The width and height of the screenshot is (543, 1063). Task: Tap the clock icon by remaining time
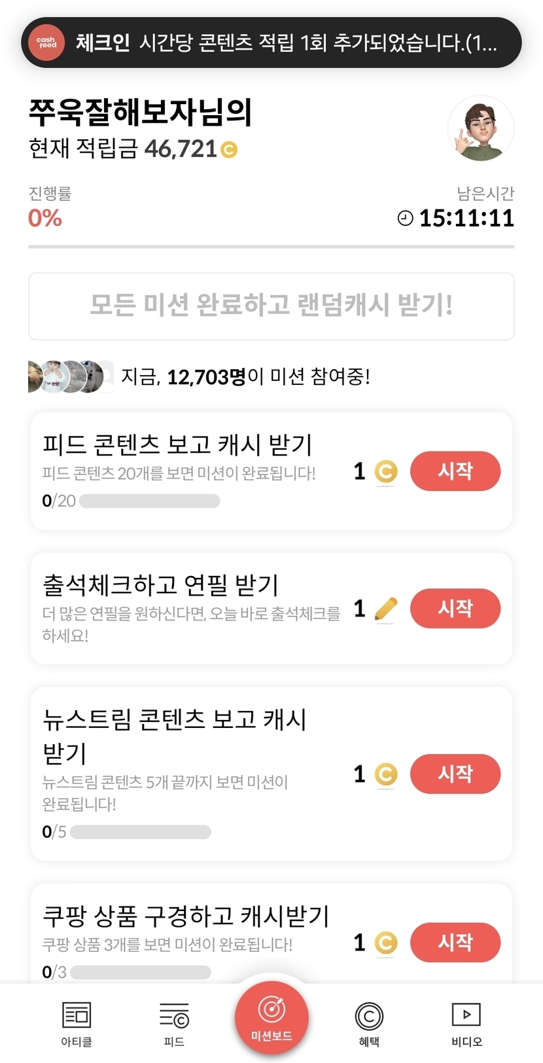coord(406,218)
